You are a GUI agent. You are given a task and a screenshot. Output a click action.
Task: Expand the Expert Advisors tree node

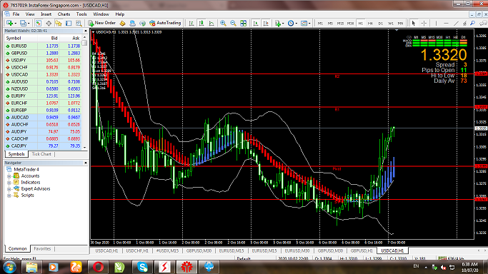(9, 189)
